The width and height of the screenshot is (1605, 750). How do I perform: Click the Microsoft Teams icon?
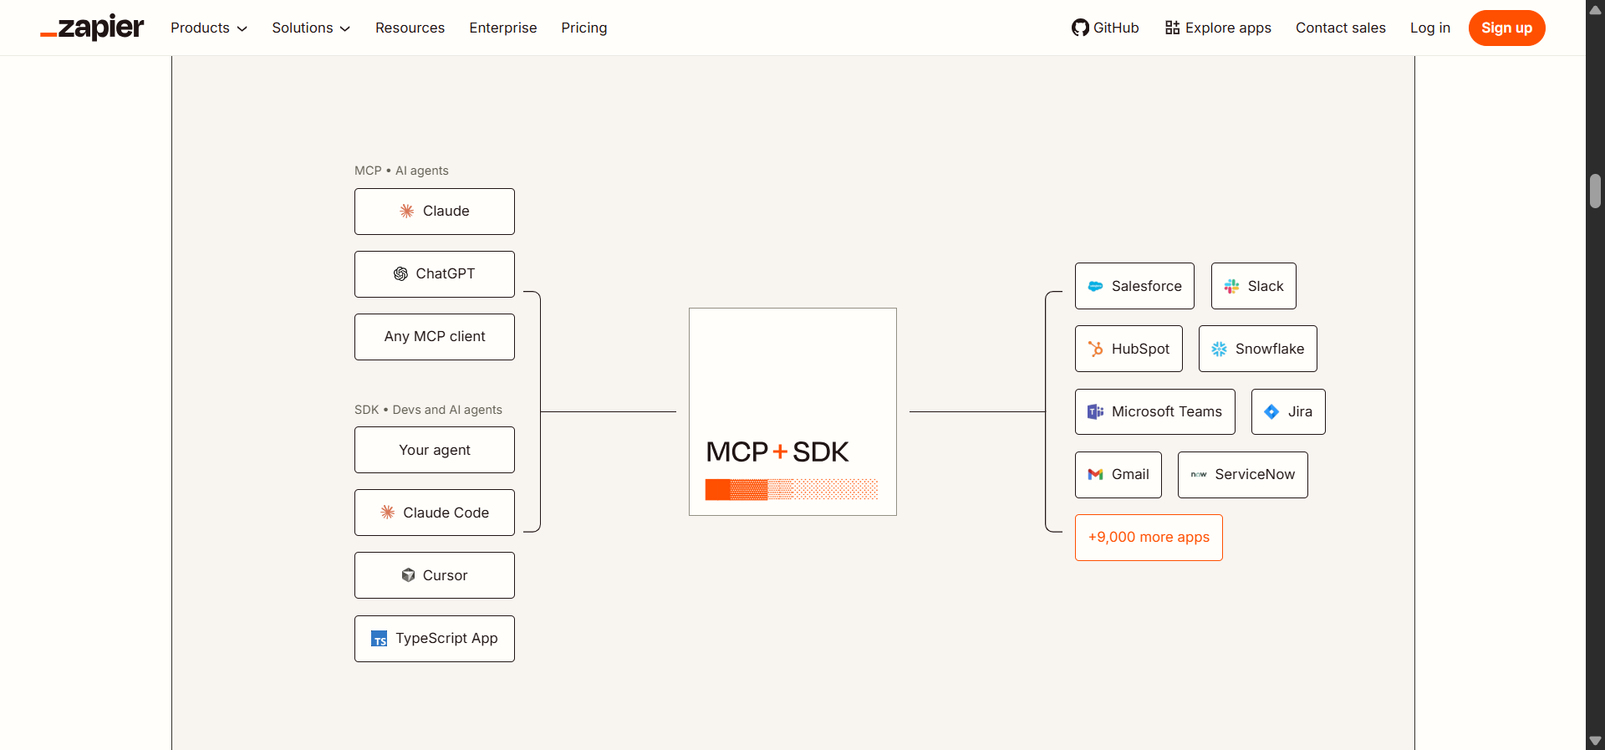pyautogui.click(x=1095, y=411)
